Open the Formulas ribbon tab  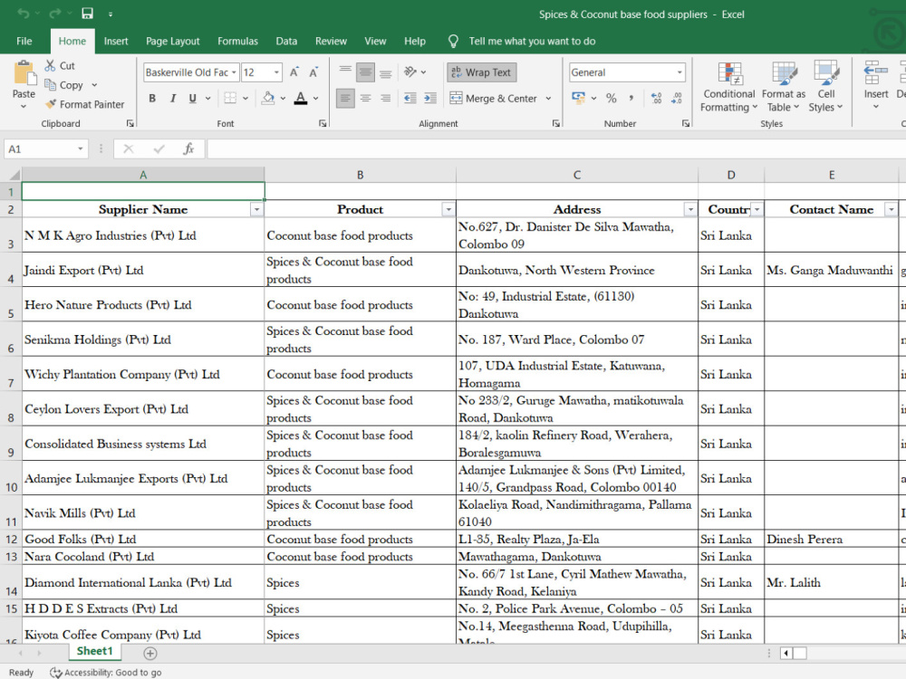(x=237, y=41)
